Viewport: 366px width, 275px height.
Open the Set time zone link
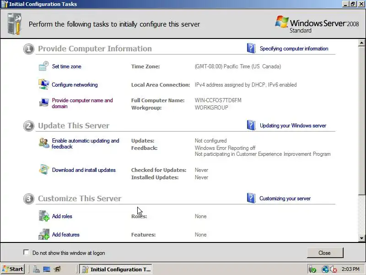point(66,66)
